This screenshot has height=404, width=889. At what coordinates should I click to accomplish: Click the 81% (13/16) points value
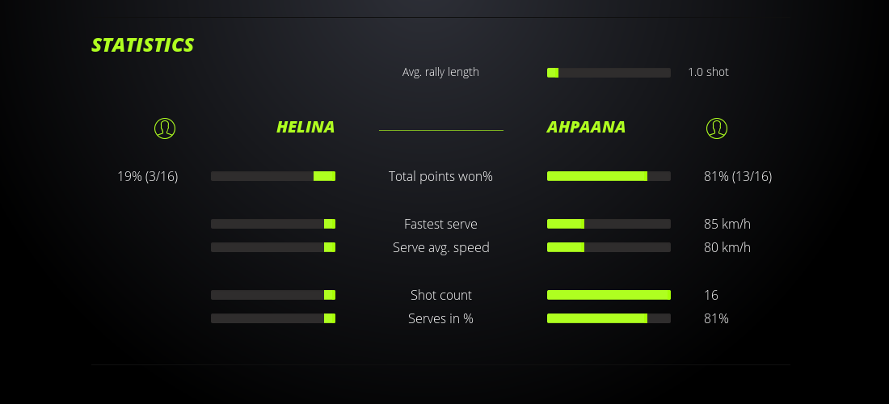(x=738, y=176)
